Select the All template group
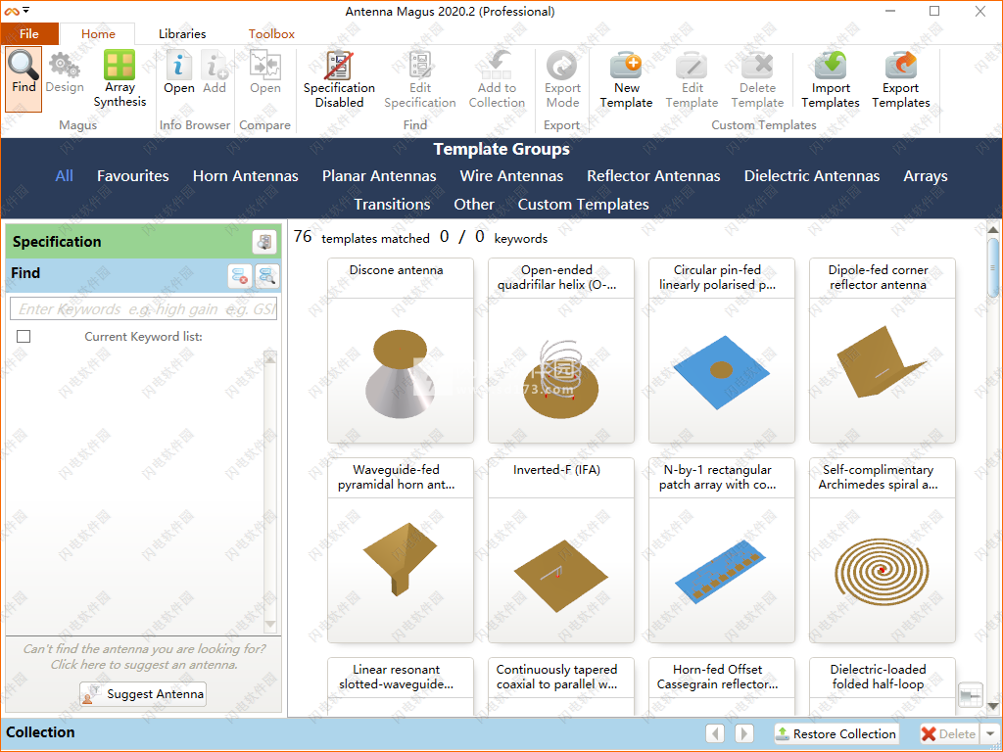This screenshot has width=1003, height=752. click(64, 176)
